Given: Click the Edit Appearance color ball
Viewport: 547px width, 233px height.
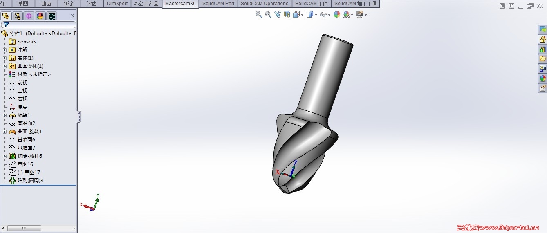Looking at the screenshot, I should 337,14.
